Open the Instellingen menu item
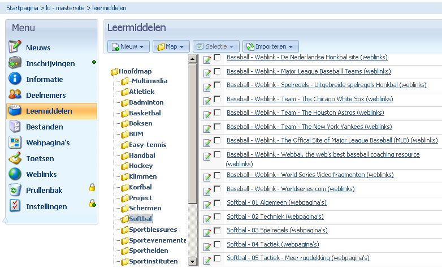The image size is (442, 268). [x=46, y=206]
